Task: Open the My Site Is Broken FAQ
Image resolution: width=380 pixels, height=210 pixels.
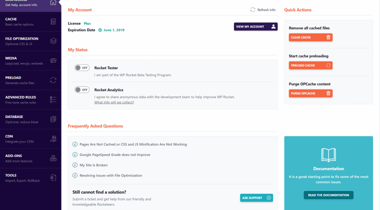Action: click(93, 165)
